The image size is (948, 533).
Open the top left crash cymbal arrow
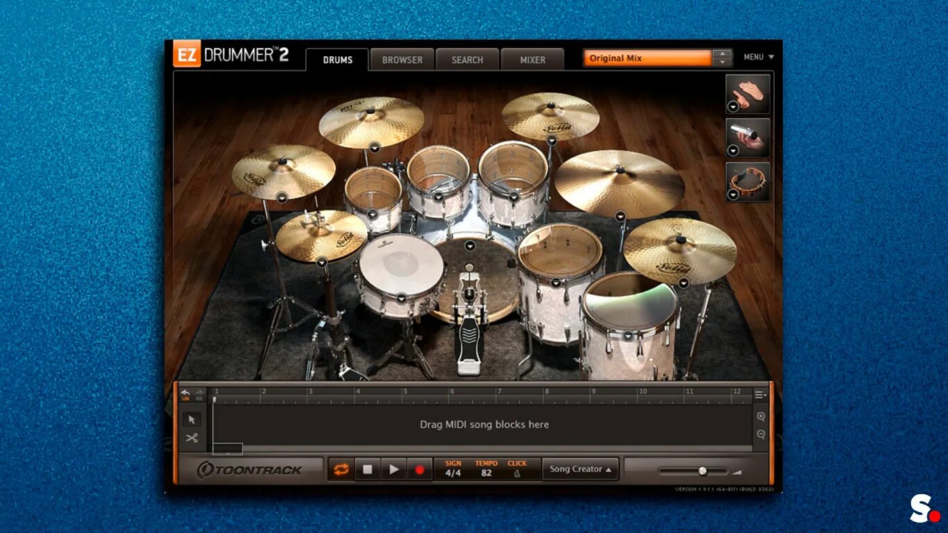374,147
